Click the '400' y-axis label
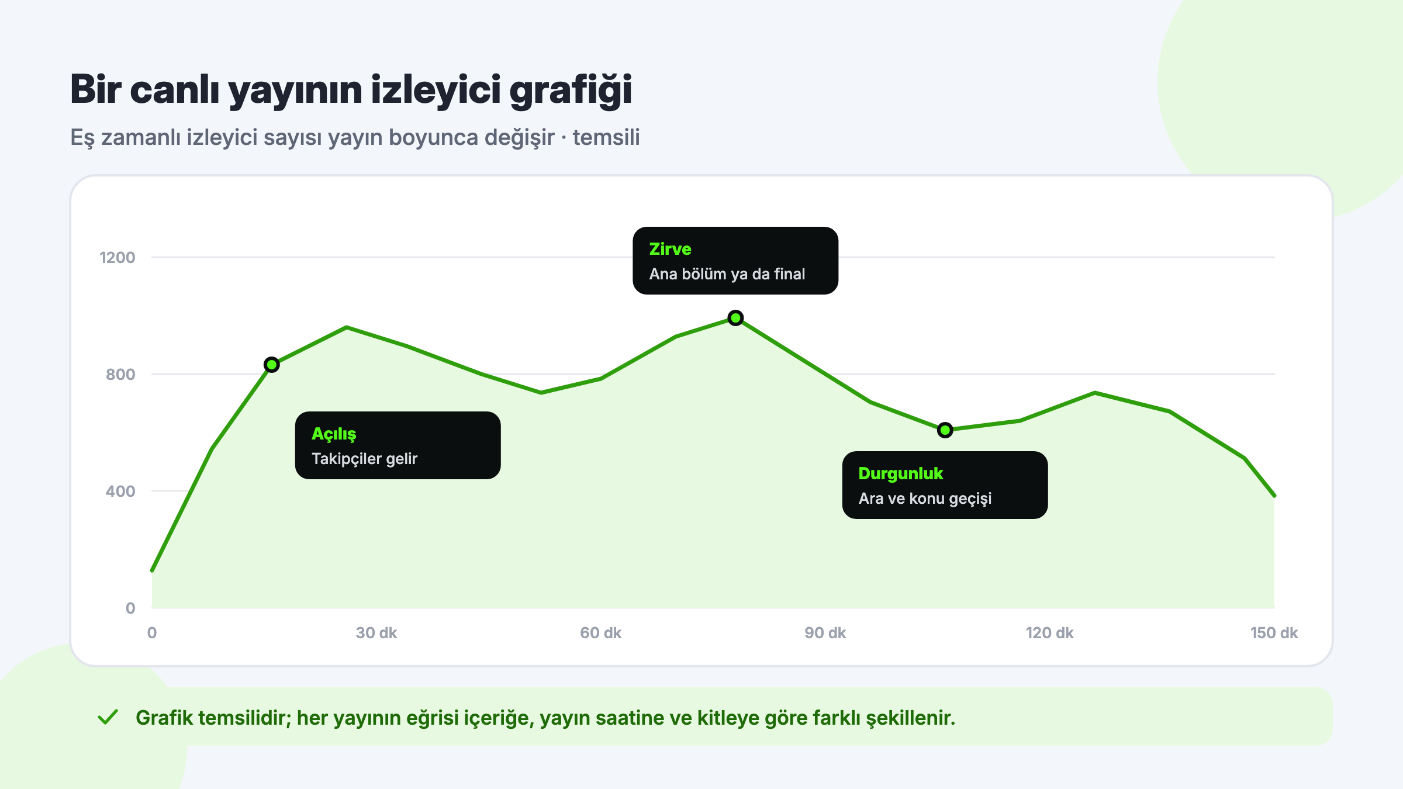Viewport: 1403px width, 789px height. coord(120,491)
